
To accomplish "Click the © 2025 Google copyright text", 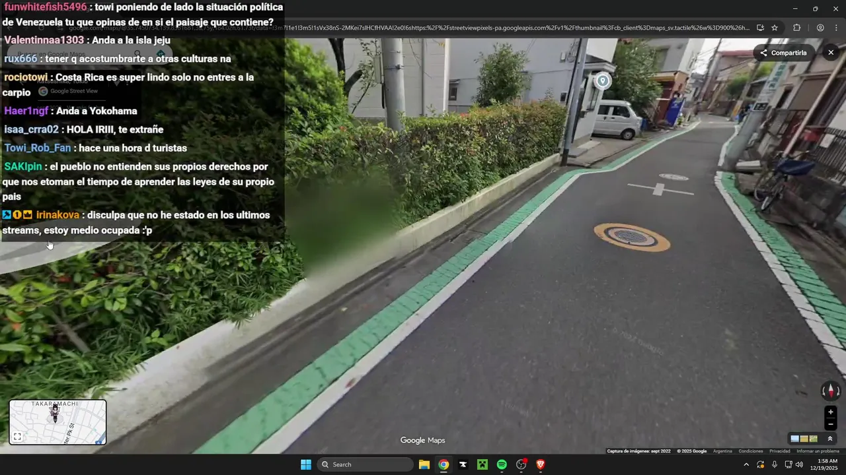I will [691, 451].
